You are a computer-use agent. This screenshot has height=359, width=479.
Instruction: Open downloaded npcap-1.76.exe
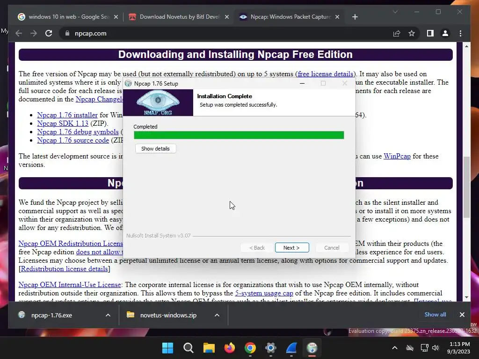coord(51,315)
